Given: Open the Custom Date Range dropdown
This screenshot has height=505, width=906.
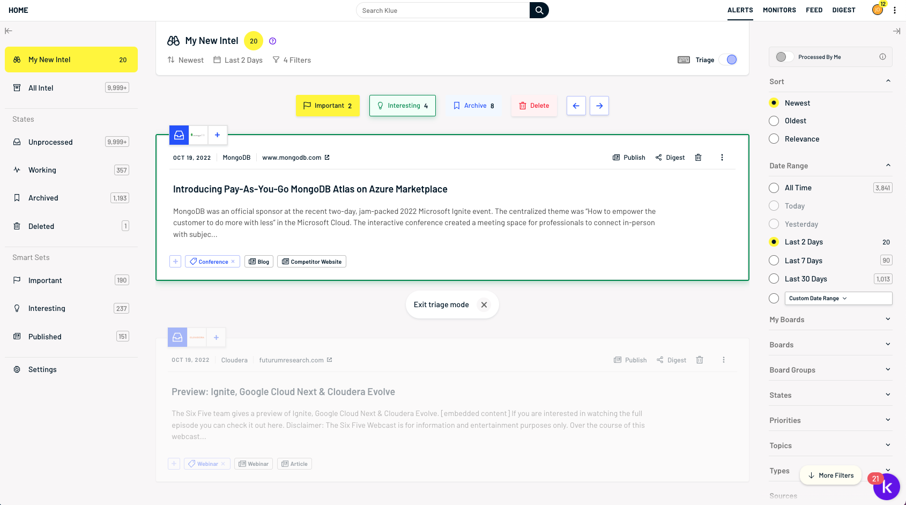Looking at the screenshot, I should coord(838,299).
